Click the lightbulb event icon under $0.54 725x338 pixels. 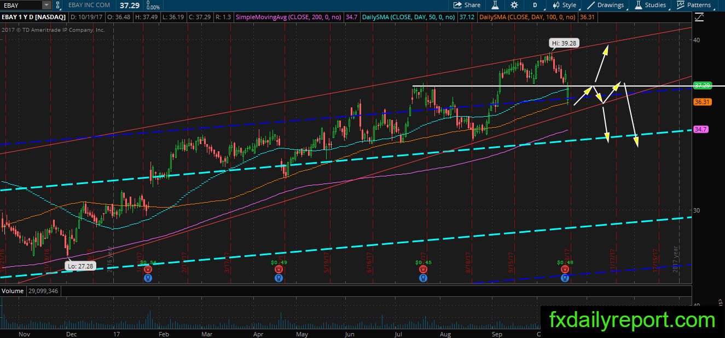147,278
